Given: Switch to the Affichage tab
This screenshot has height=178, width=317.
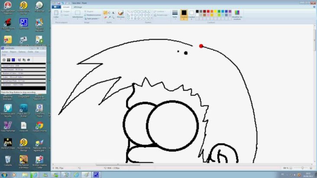Looking at the screenshot, I should pyautogui.click(x=78, y=7).
